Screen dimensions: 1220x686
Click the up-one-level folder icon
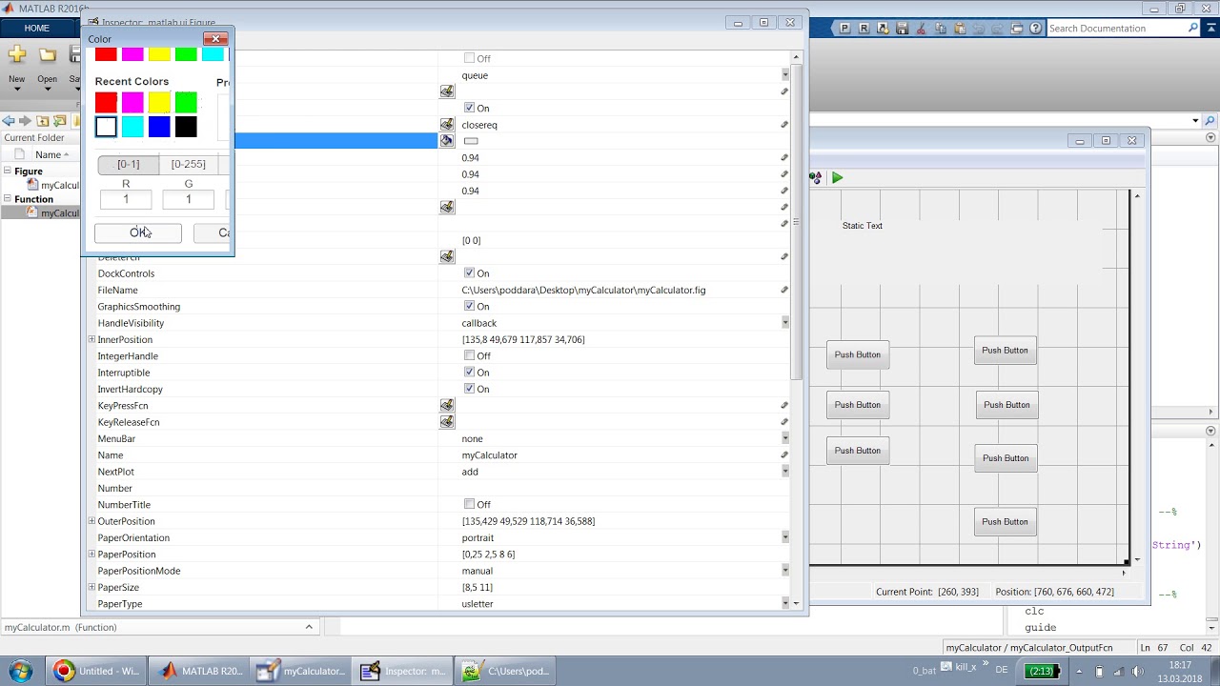click(43, 121)
